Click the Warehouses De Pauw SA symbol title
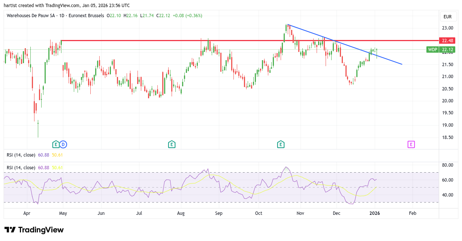462x241 pixels. [x=31, y=16]
